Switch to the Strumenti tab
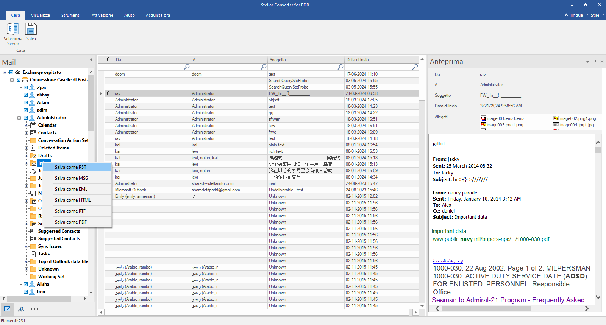This screenshot has height=325, width=606. coord(71,15)
